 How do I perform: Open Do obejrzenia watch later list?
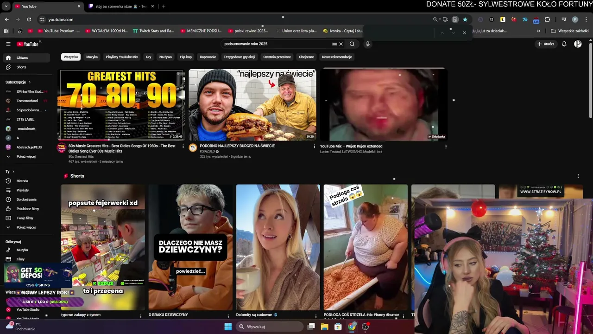click(26, 199)
